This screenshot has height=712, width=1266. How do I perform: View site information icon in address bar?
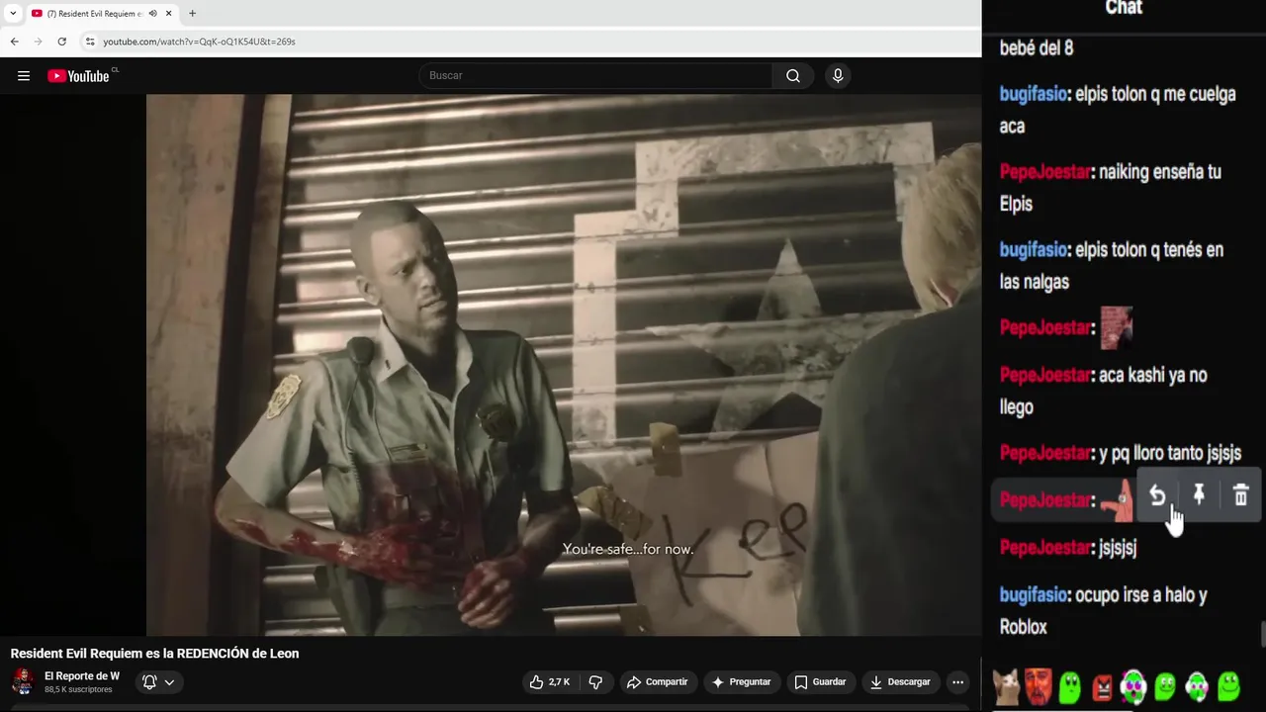(90, 42)
